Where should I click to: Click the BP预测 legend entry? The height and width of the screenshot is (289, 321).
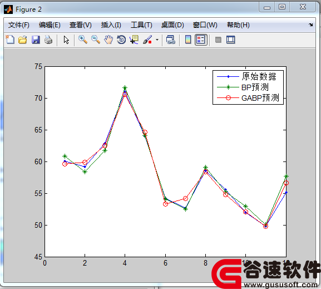[x=243, y=87]
